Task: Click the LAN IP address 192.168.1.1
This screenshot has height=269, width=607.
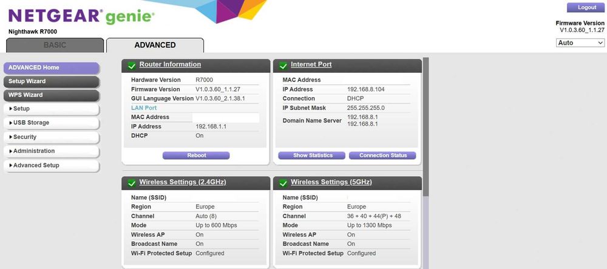Action: (x=211, y=126)
